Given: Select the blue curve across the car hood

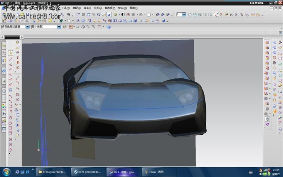Looking at the screenshot, I should [x=137, y=108].
